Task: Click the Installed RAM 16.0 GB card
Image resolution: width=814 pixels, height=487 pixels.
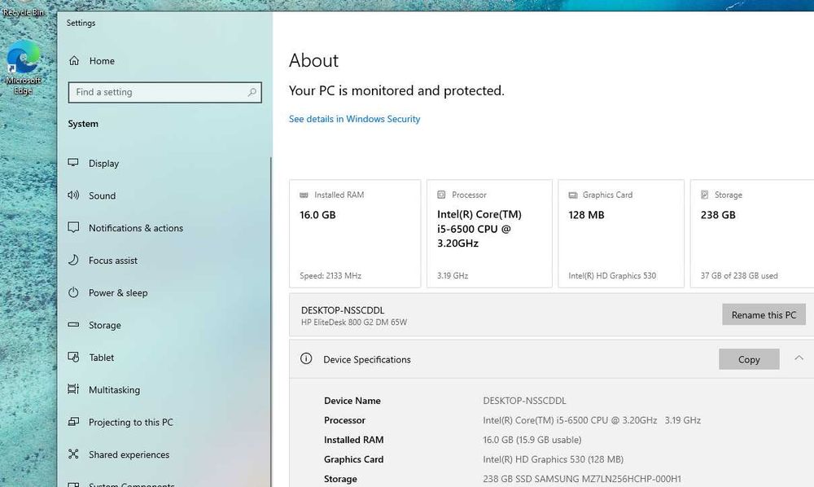Action: coord(355,234)
